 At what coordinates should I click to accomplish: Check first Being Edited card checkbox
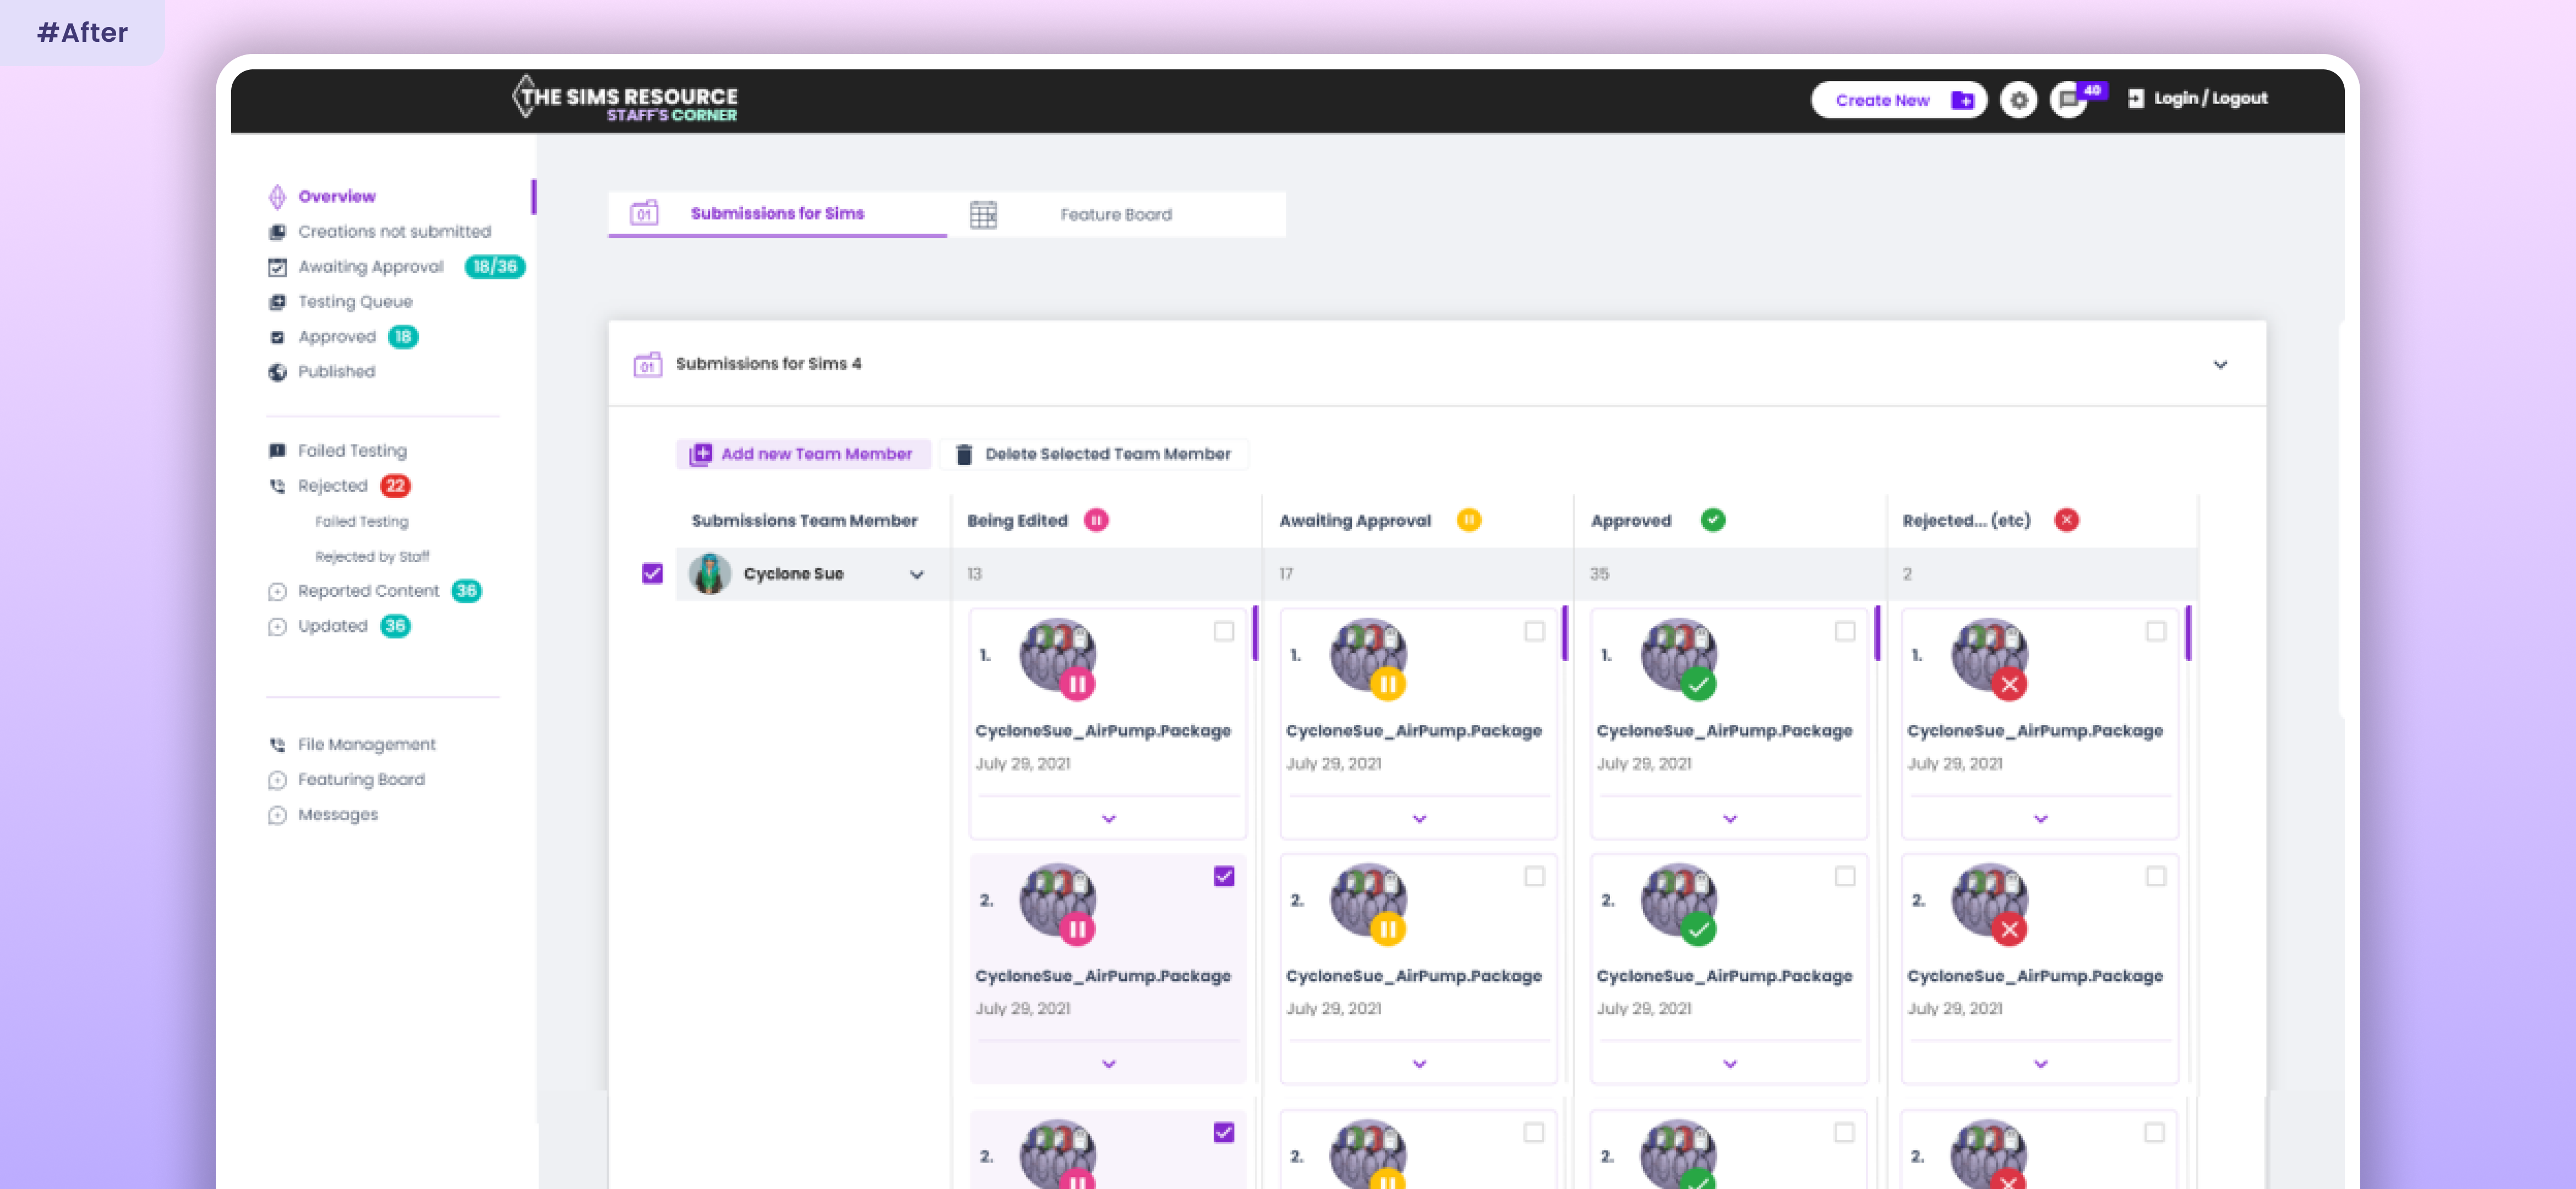pyautogui.click(x=1223, y=631)
